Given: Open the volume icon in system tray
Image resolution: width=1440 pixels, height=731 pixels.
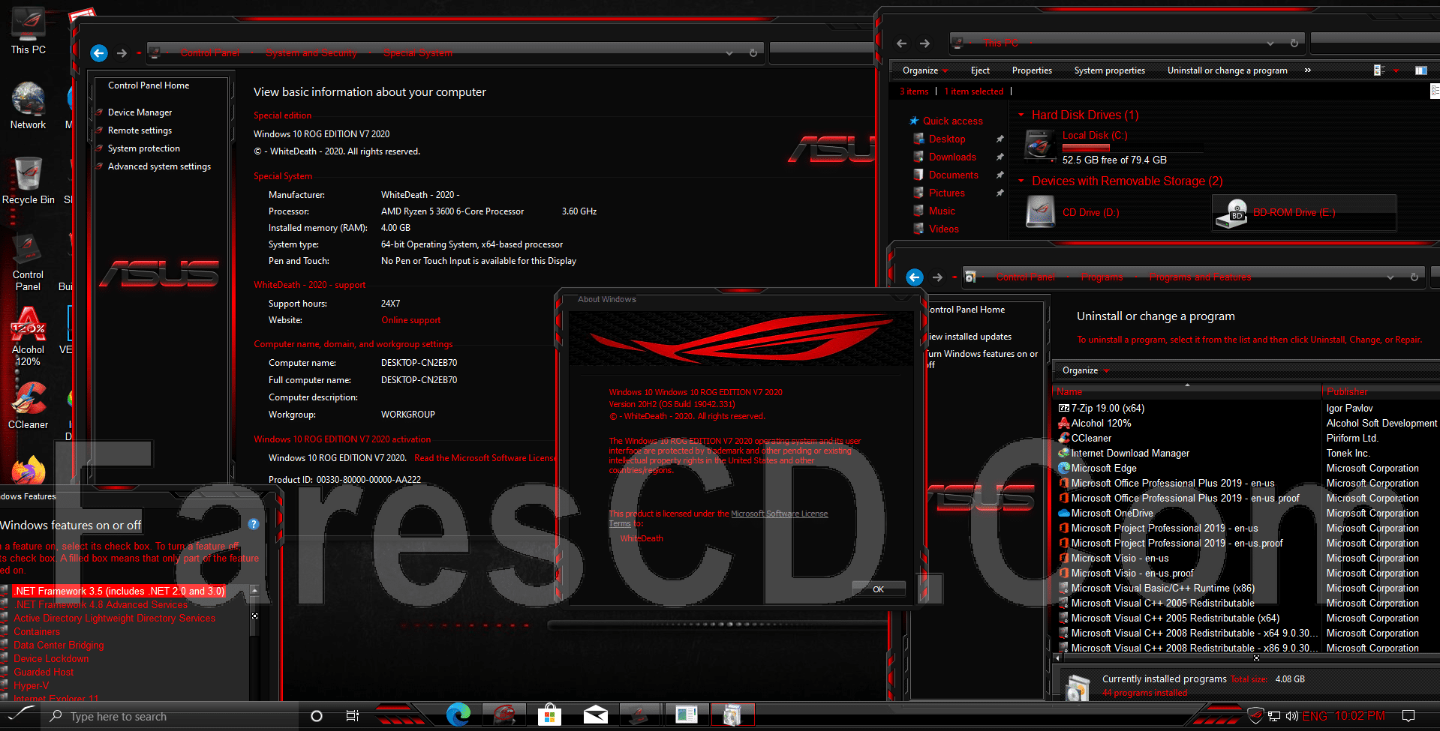Looking at the screenshot, I should coord(1291,716).
